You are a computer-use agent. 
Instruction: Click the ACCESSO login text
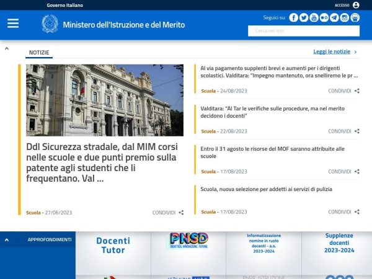[x=342, y=5]
